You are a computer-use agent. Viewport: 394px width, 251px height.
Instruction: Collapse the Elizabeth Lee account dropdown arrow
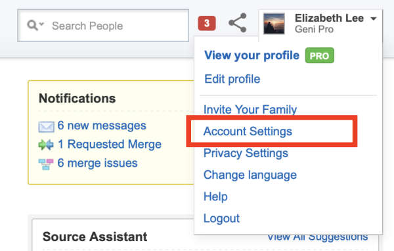(374, 18)
